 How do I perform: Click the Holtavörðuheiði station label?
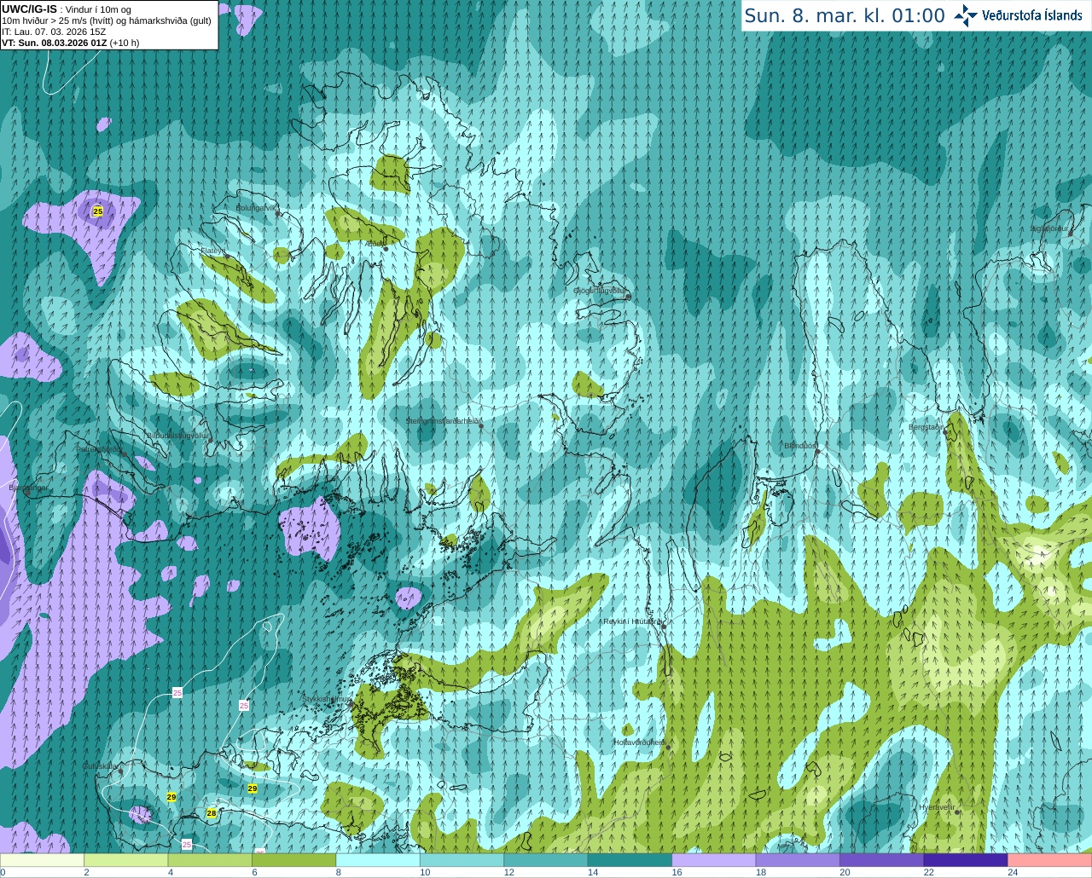point(639,742)
